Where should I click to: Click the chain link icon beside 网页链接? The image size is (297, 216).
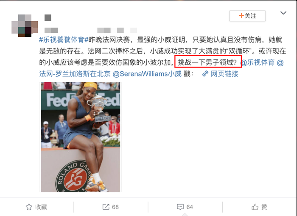coord(205,74)
